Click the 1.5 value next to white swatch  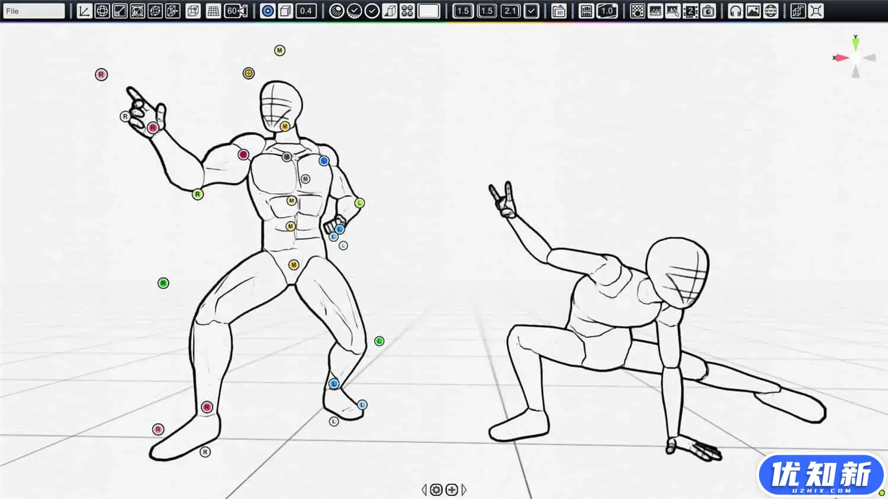463,11
